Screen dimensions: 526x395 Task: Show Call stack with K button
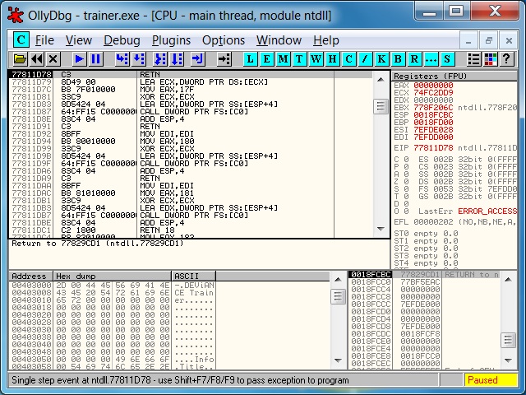381,58
